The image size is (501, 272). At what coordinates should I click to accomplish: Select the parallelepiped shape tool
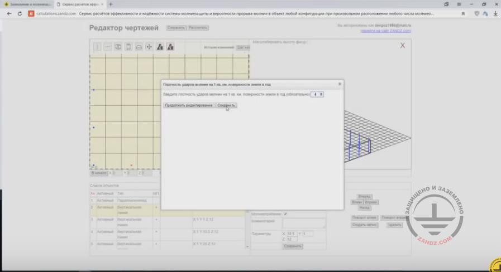(118, 47)
